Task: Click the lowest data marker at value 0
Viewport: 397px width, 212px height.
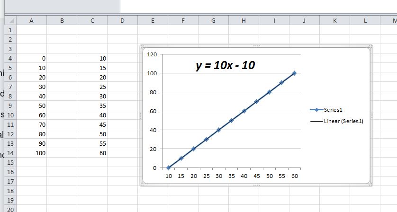Action: [x=168, y=168]
